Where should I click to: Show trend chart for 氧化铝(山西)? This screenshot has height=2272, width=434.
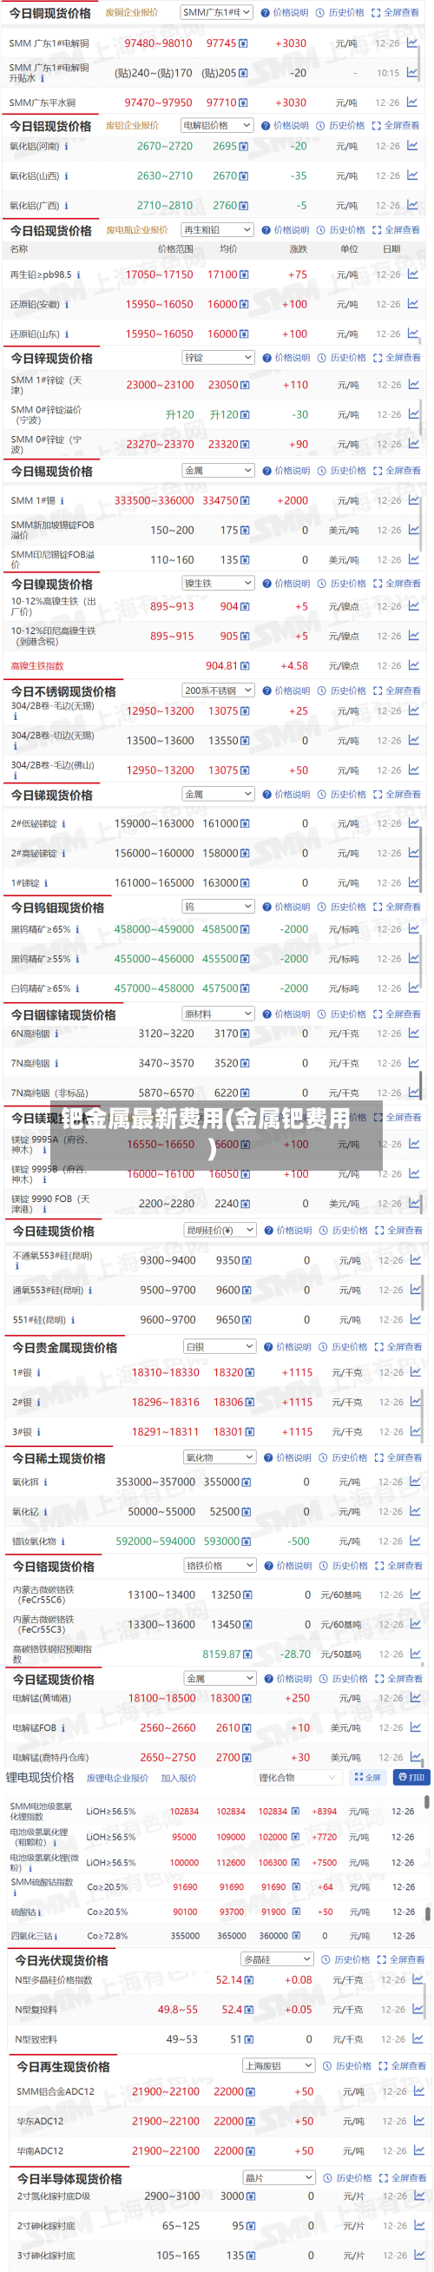click(412, 175)
